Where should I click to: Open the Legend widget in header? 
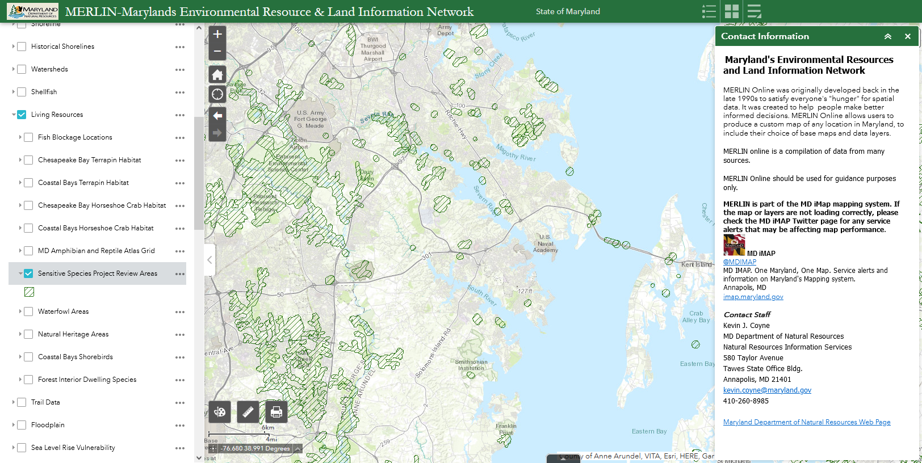pos(709,11)
